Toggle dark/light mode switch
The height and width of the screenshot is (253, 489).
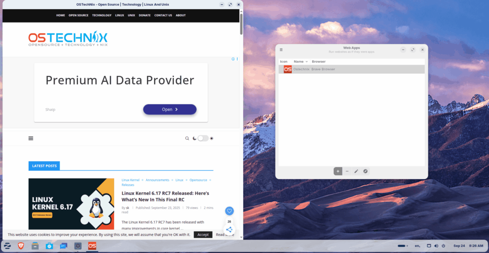[x=203, y=138]
